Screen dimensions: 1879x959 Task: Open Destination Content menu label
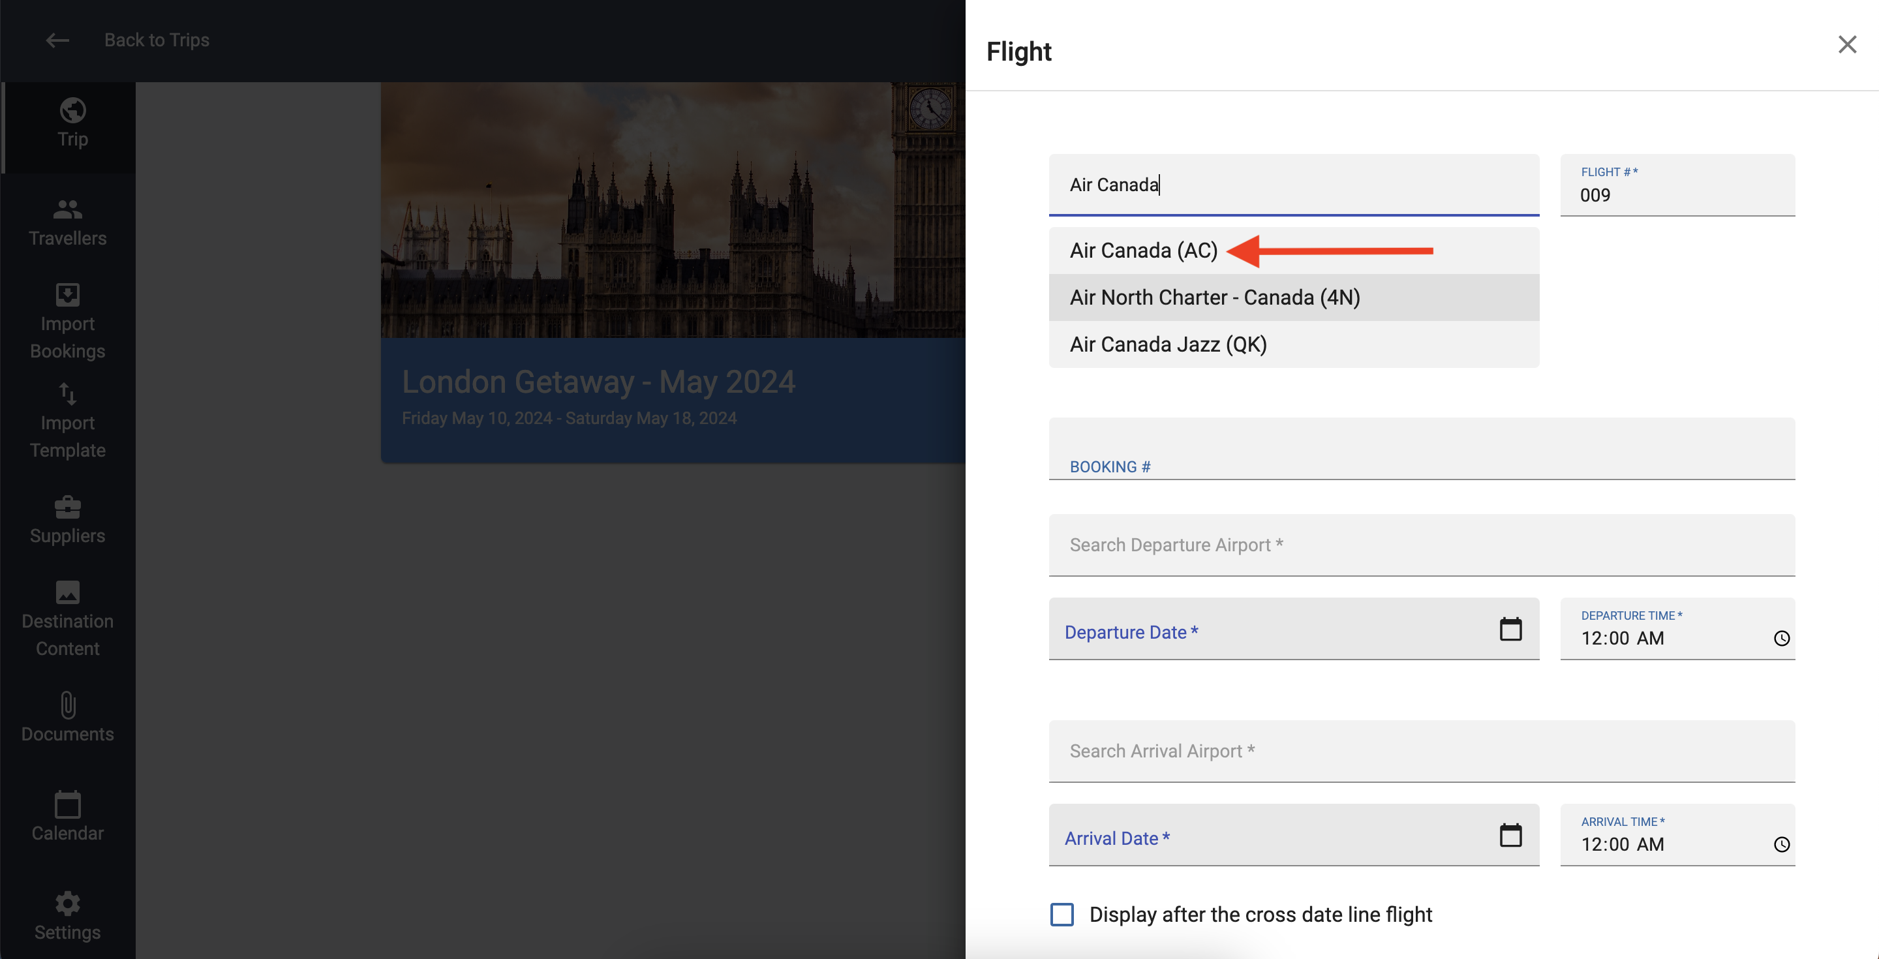67,635
